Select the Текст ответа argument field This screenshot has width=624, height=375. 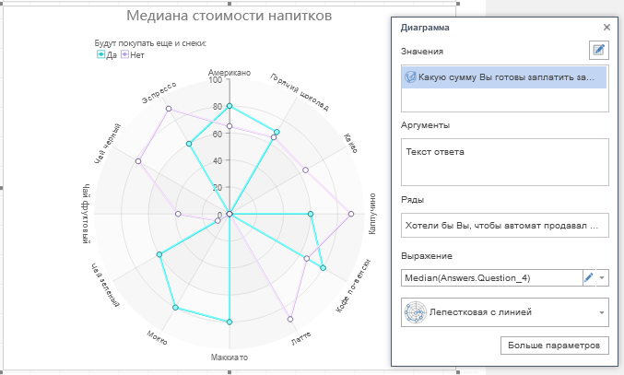pos(504,161)
